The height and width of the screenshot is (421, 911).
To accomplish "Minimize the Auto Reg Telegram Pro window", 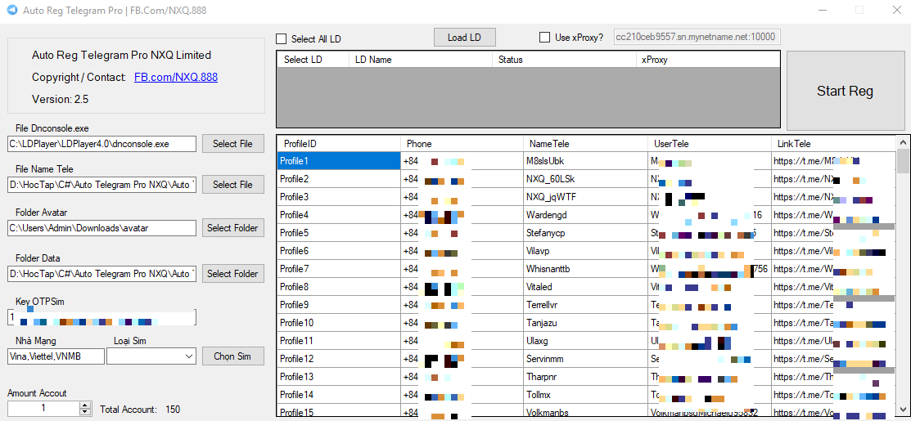I will pyautogui.click(x=823, y=11).
